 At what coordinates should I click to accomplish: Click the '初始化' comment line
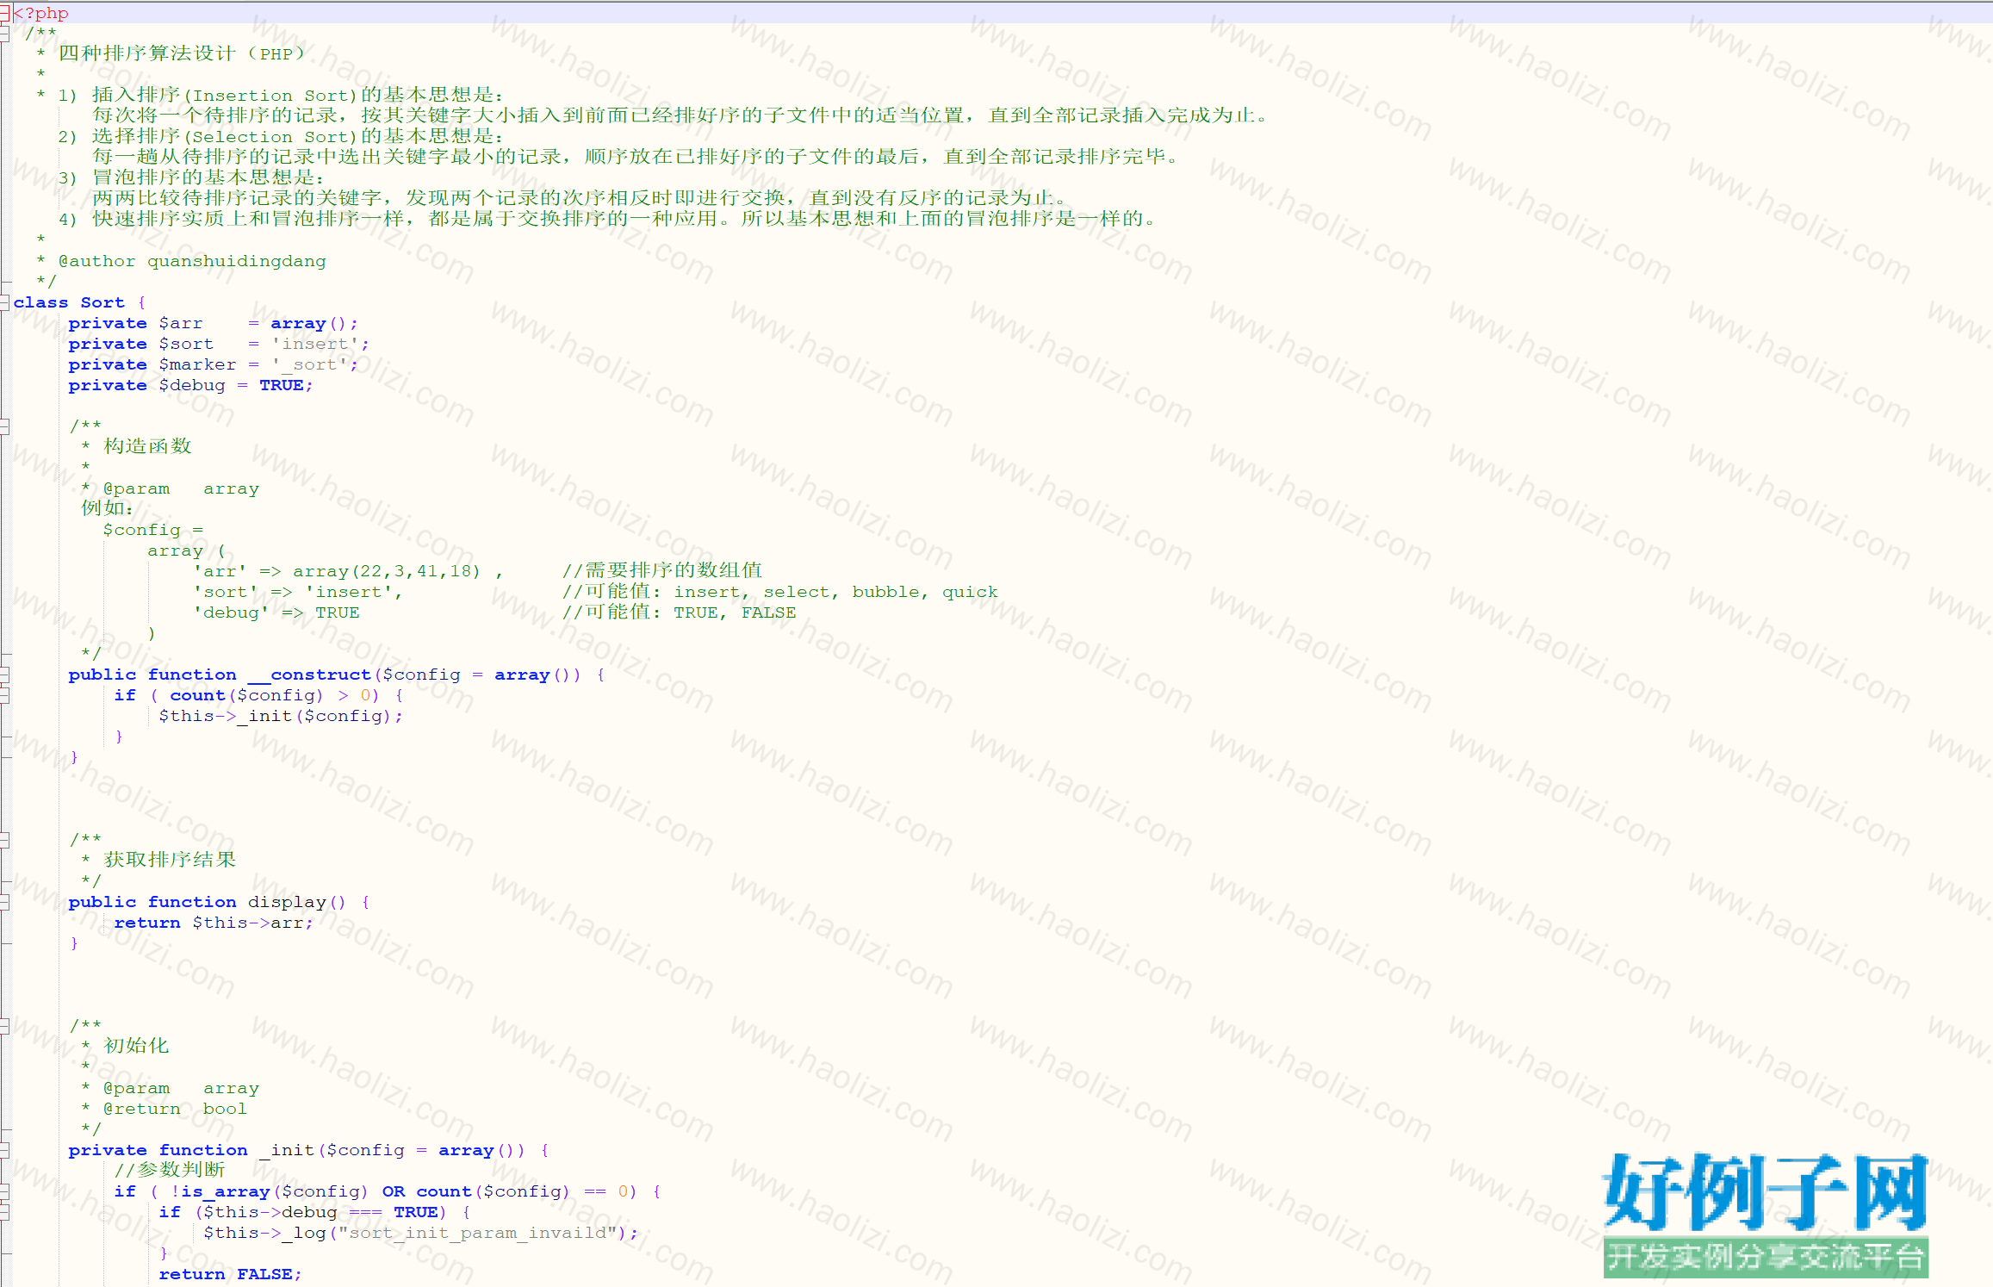point(136,1046)
